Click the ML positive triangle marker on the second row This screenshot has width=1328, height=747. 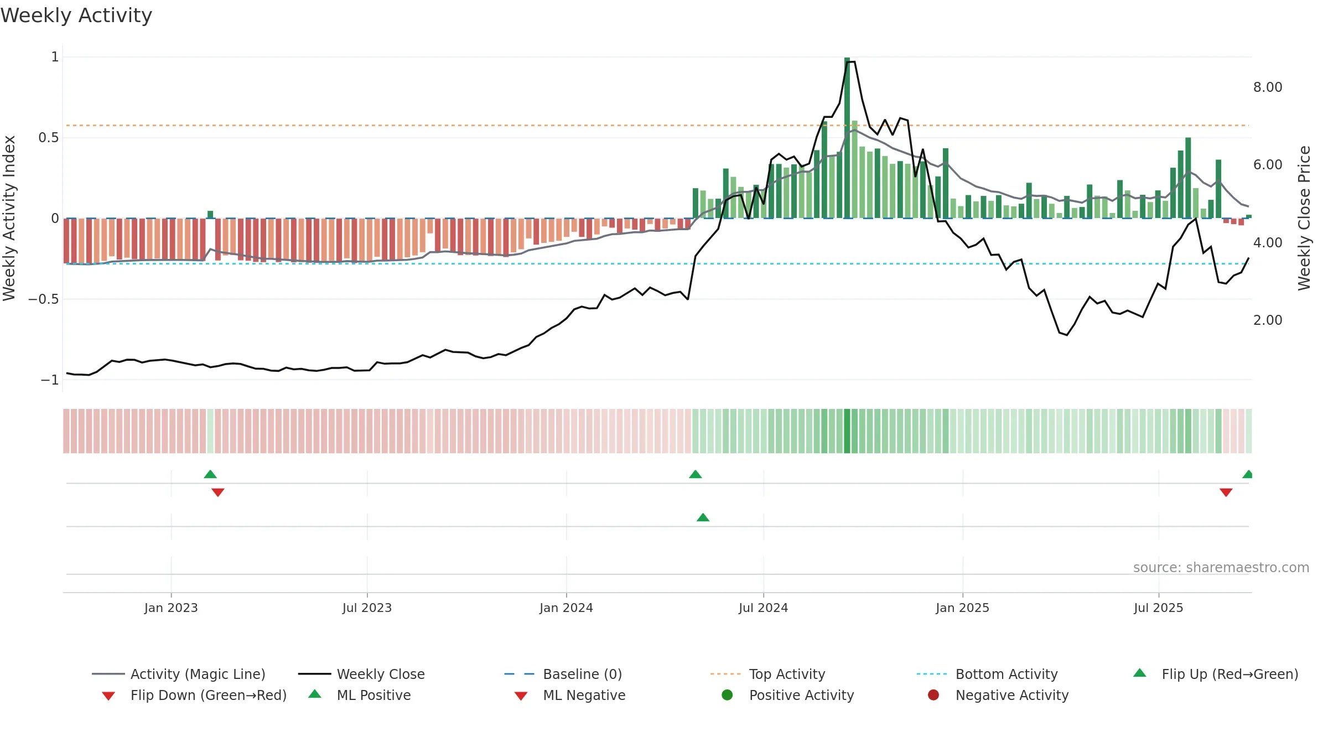pyautogui.click(x=703, y=517)
